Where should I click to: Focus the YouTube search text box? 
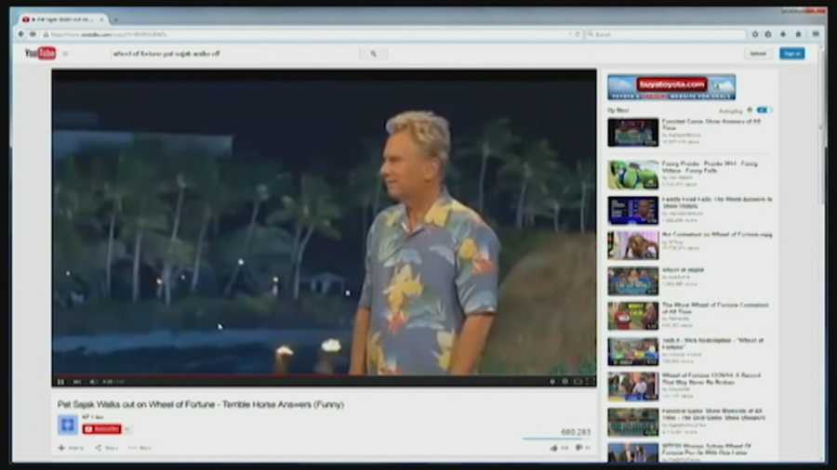coord(235,54)
